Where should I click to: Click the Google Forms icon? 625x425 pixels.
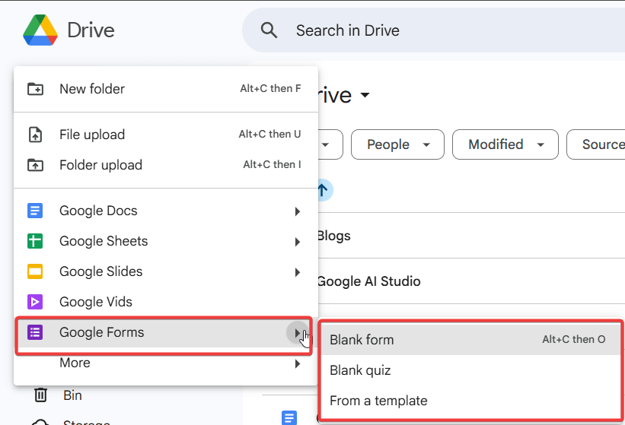tap(35, 332)
